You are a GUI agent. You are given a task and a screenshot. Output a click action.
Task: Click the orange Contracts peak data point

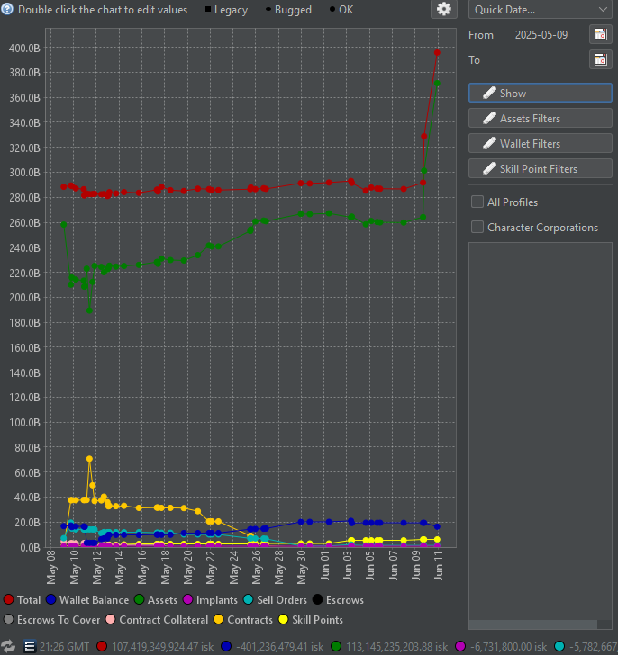89,459
